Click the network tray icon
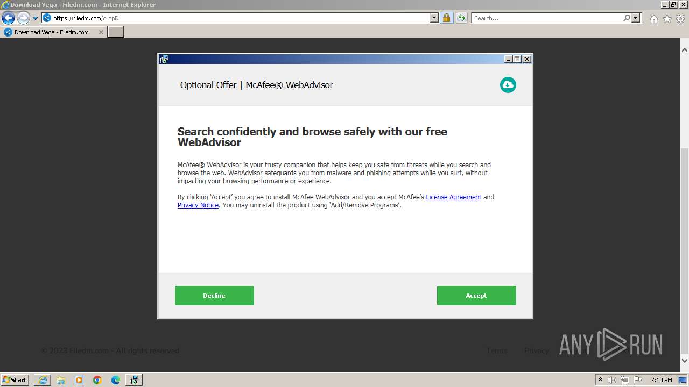Viewport: 689px width, 387px height. pyautogui.click(x=625, y=380)
